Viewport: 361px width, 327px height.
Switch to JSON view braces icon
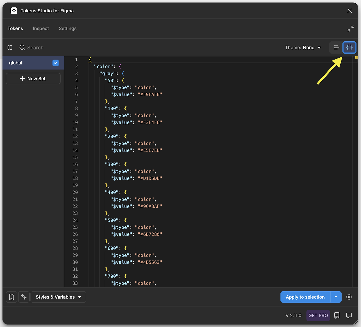pyautogui.click(x=349, y=48)
